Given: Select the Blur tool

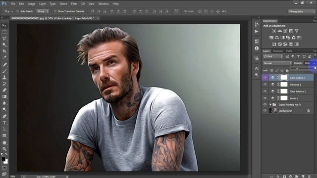Looking at the screenshot, I should [4, 103].
